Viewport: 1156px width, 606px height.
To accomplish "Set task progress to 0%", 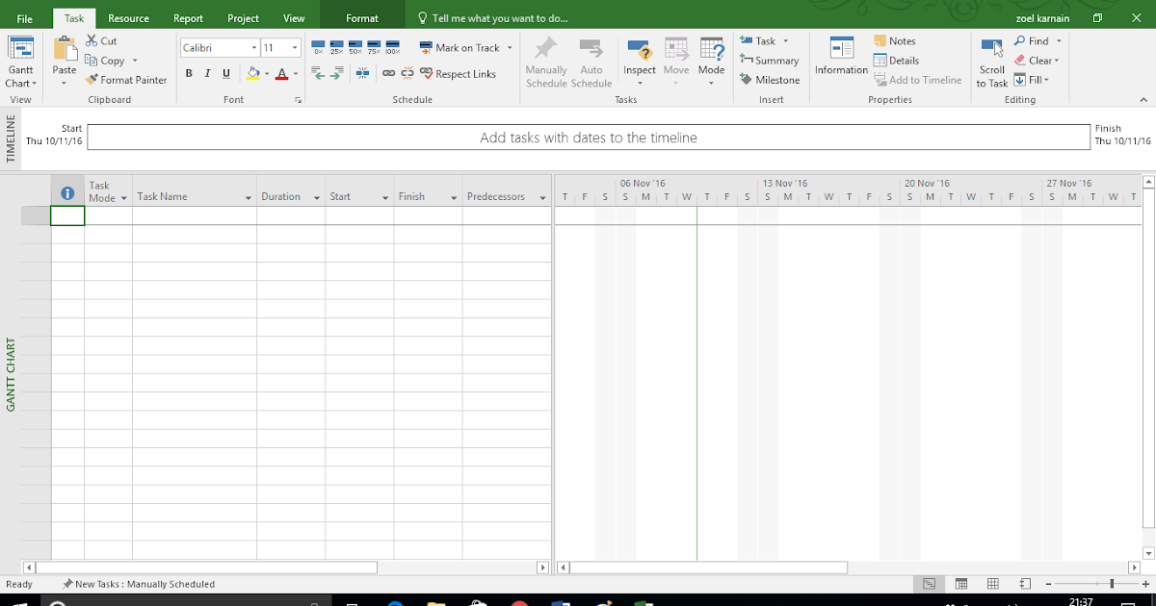I will click(x=318, y=46).
